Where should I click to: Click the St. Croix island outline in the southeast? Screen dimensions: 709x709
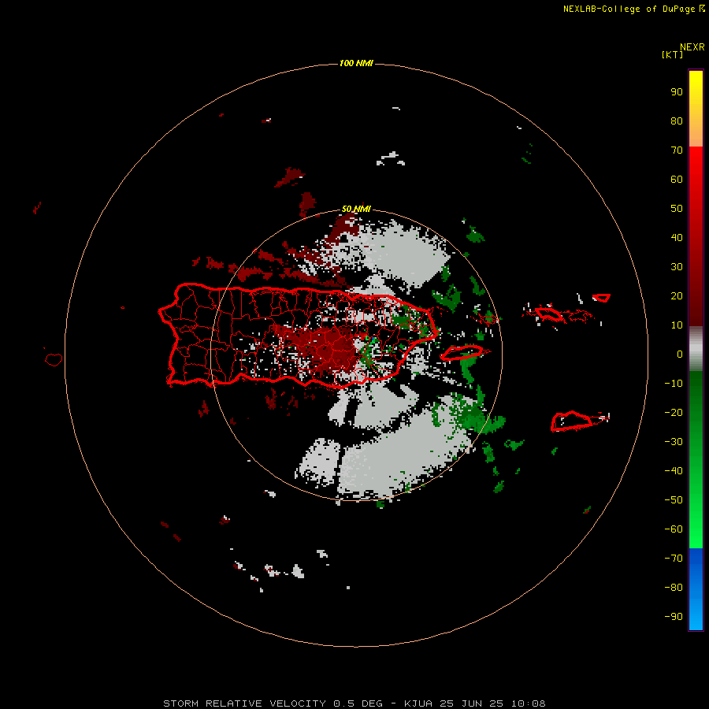point(572,421)
